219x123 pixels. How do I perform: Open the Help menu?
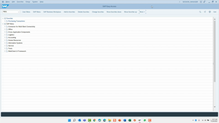pyautogui.click(x=42, y=2)
